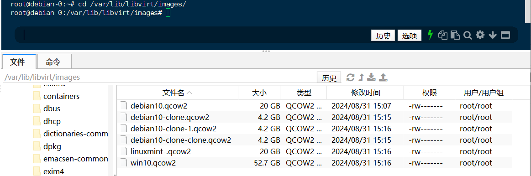Click the folder icon beside dpkg

click(x=37, y=146)
